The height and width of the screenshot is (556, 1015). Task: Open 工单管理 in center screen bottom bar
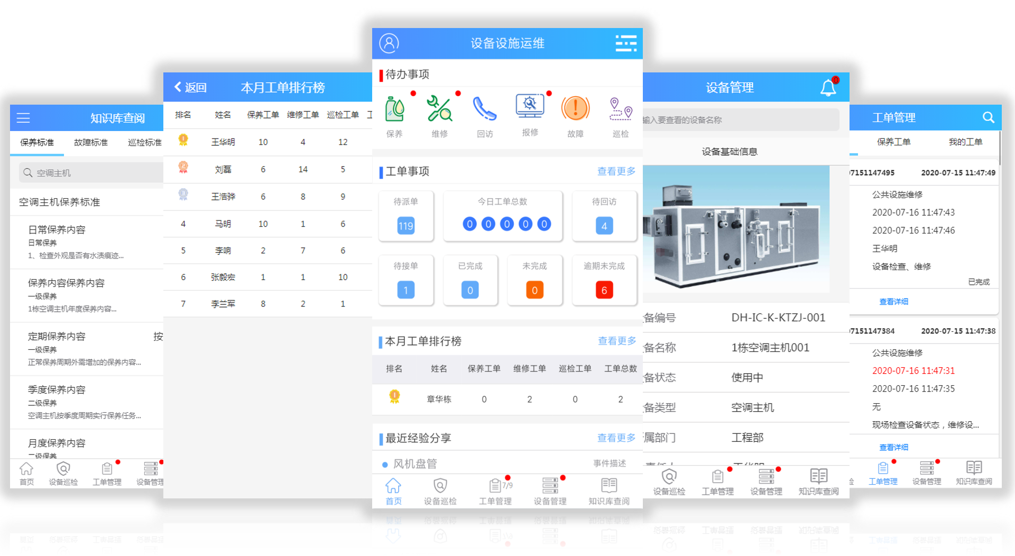tap(495, 492)
